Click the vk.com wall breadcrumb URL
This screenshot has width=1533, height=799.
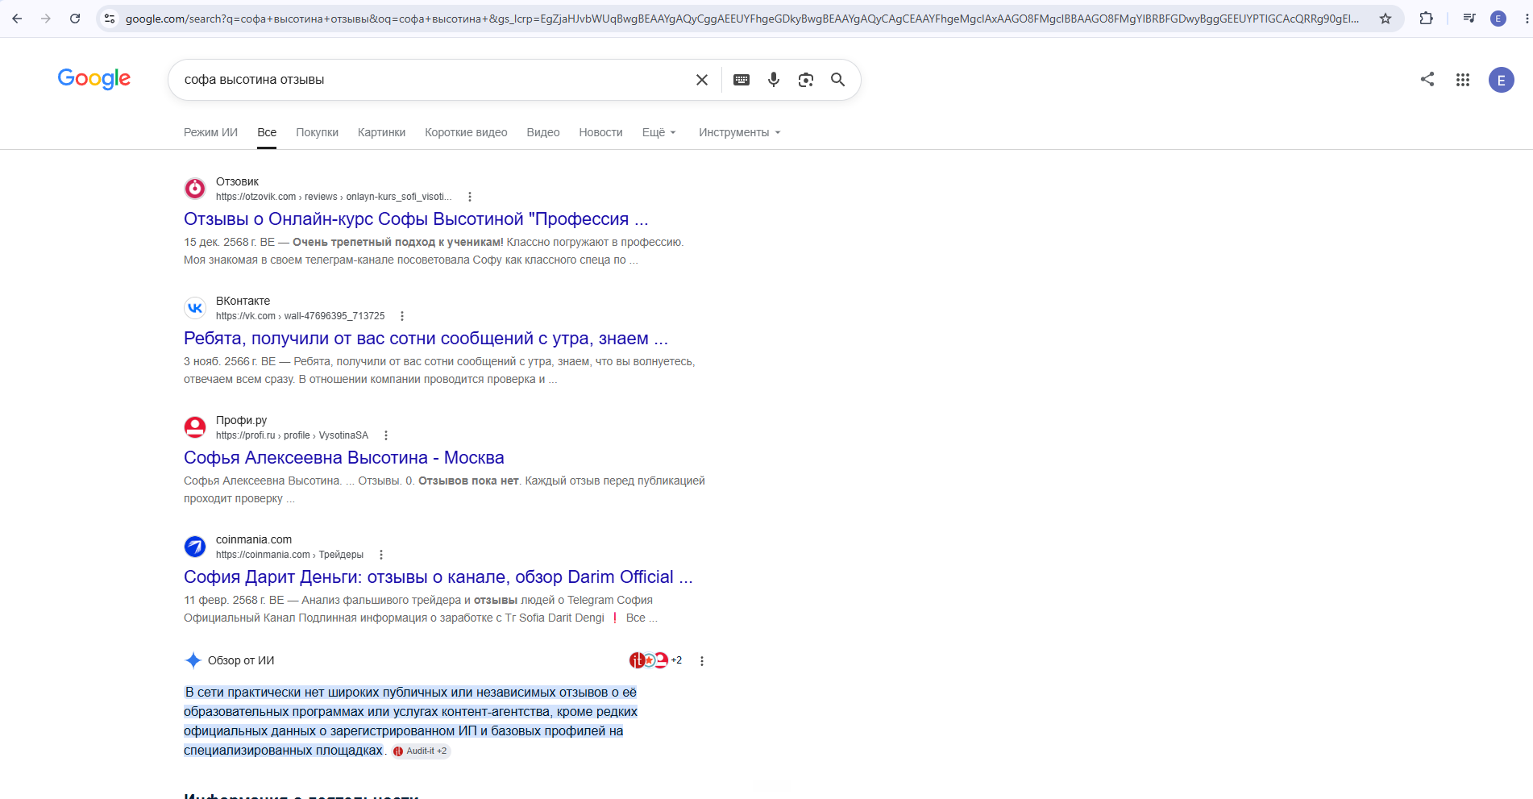click(x=301, y=316)
